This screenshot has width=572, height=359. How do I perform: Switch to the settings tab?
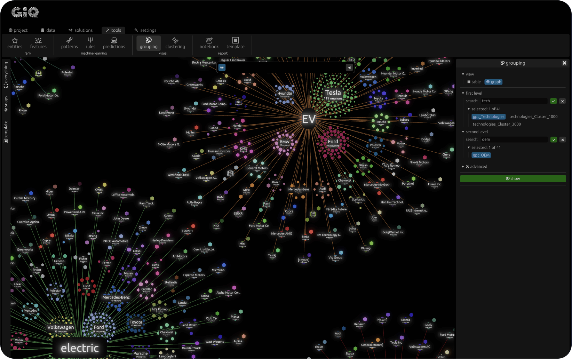click(x=145, y=30)
